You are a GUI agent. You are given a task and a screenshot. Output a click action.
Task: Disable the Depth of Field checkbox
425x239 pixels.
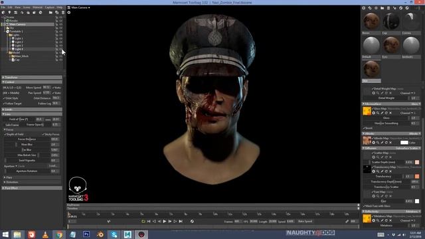pyautogui.click(x=14, y=134)
